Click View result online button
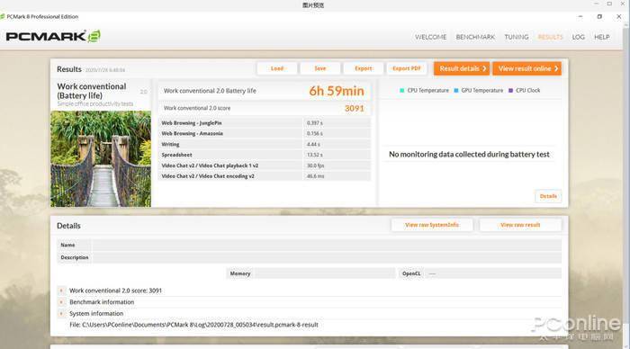Image resolution: width=630 pixels, height=349 pixels. pyautogui.click(x=526, y=68)
